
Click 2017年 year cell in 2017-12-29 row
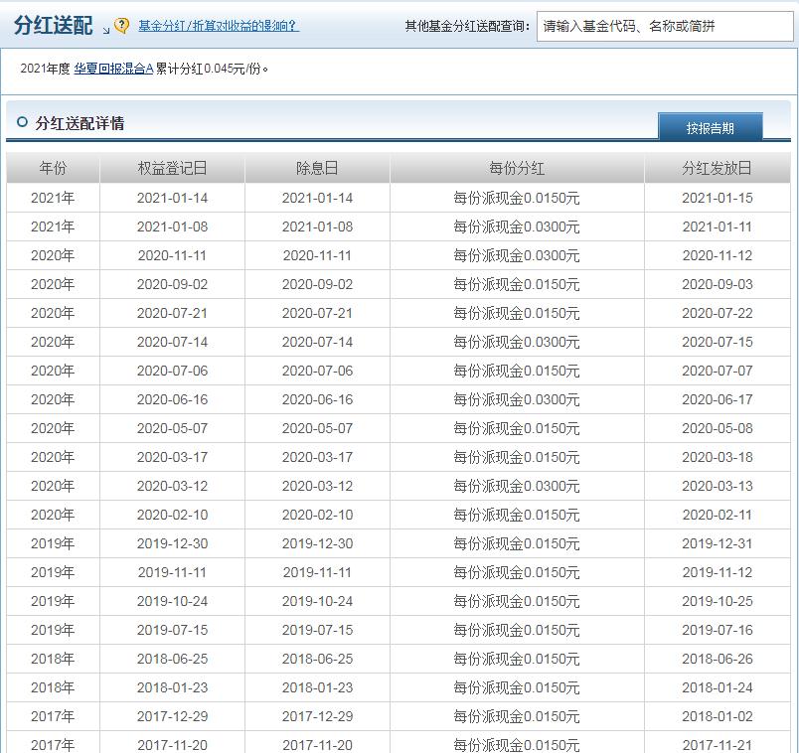[x=53, y=716]
